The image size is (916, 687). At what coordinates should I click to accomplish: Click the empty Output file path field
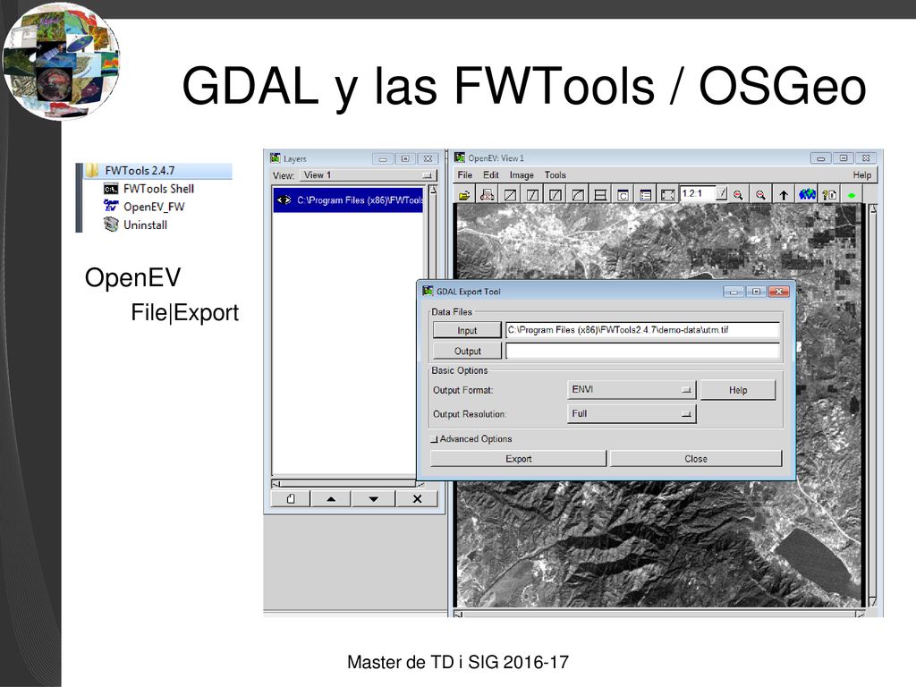pos(642,351)
